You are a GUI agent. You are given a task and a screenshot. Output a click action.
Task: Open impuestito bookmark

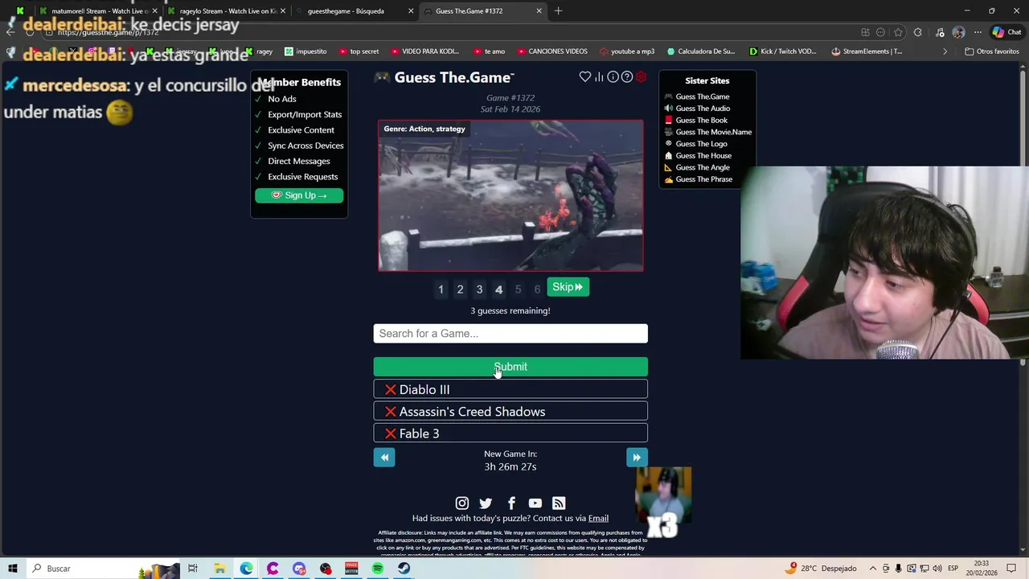coord(305,51)
